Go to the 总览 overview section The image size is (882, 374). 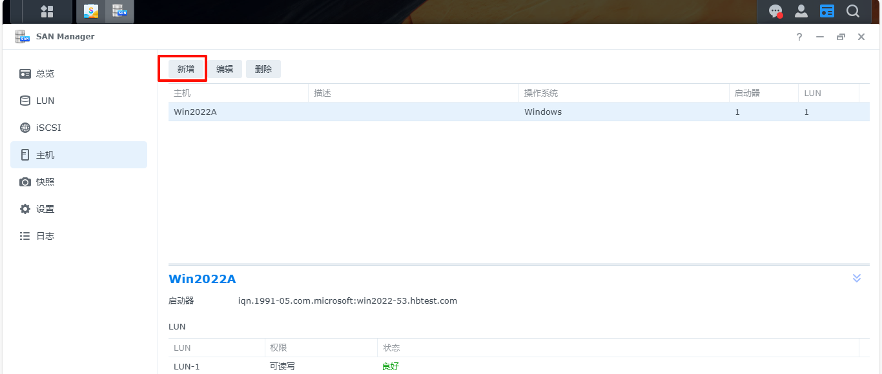[45, 74]
